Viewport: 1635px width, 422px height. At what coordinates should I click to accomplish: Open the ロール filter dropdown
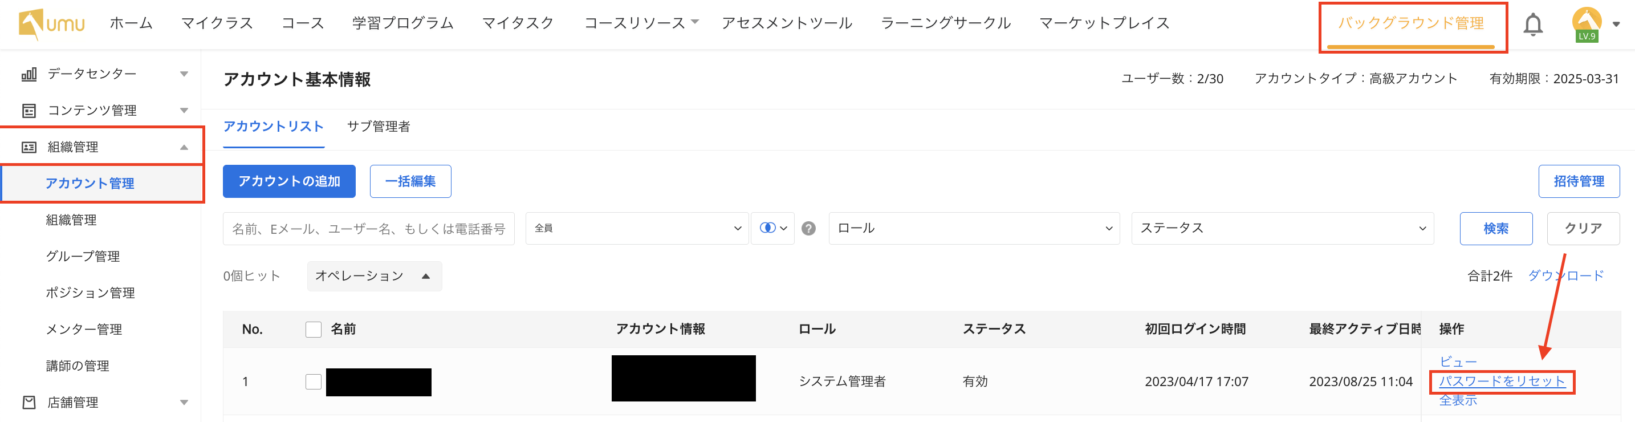point(974,229)
